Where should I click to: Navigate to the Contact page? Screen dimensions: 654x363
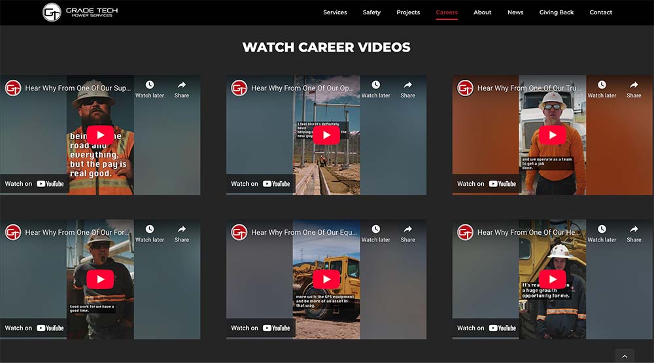(x=600, y=12)
